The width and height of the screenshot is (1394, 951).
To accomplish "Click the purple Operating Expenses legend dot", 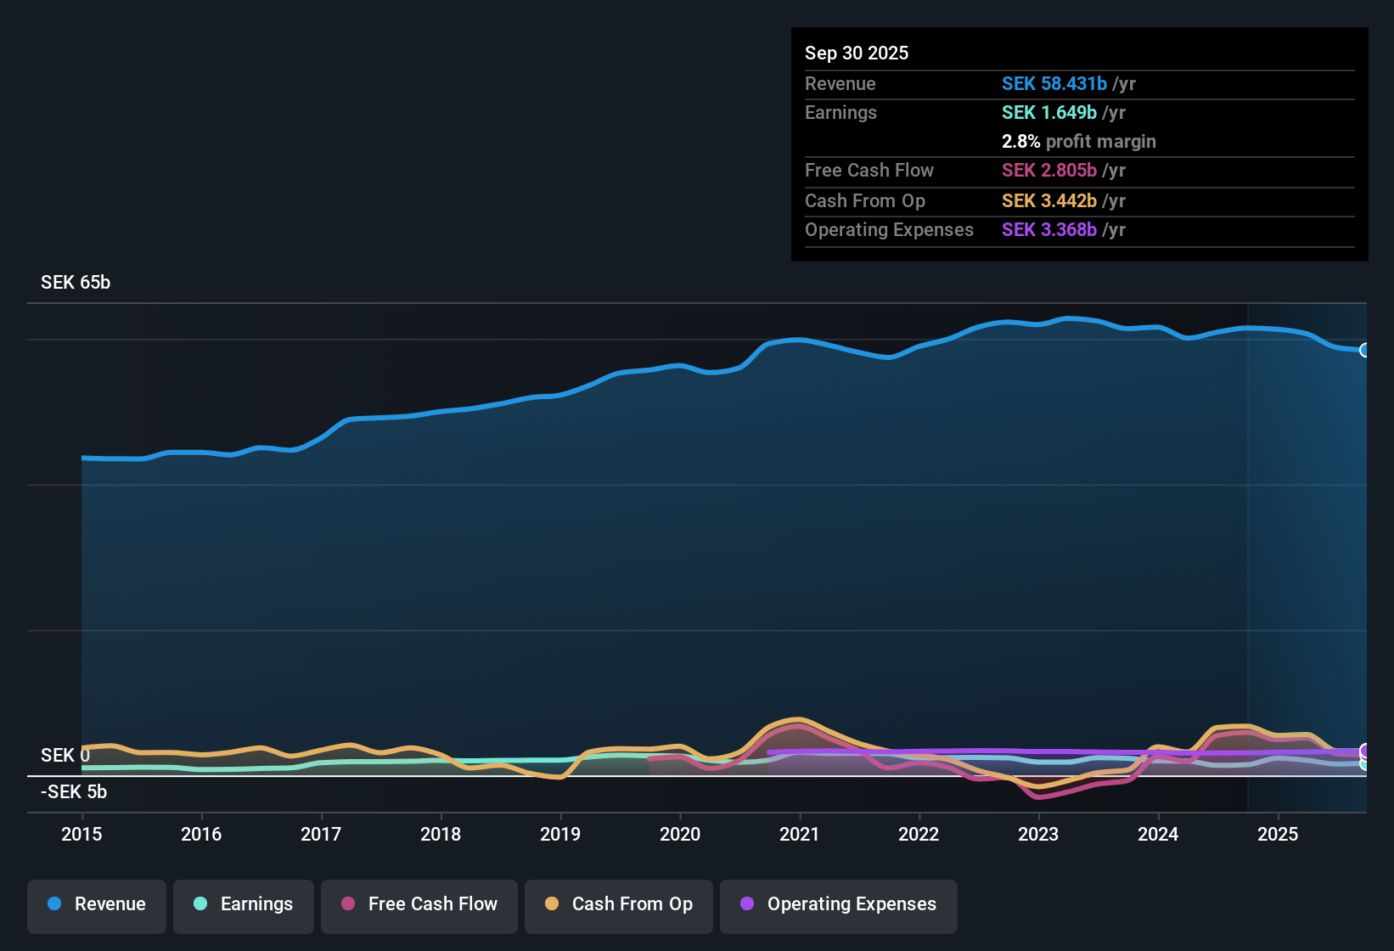I will 747,904.
